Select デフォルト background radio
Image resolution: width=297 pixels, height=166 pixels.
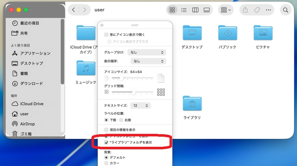(106, 157)
